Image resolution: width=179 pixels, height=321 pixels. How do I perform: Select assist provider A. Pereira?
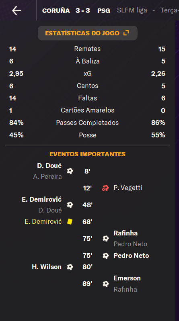click(47, 176)
